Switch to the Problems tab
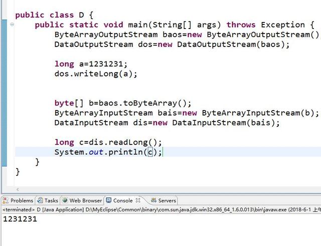 (x=18, y=200)
